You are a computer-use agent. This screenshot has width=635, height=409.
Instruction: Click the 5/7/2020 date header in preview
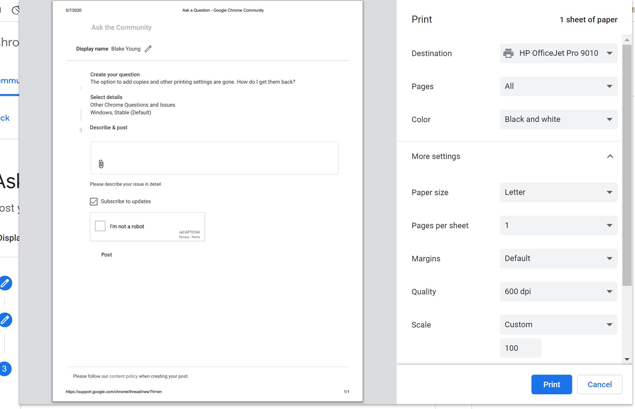[x=74, y=10]
